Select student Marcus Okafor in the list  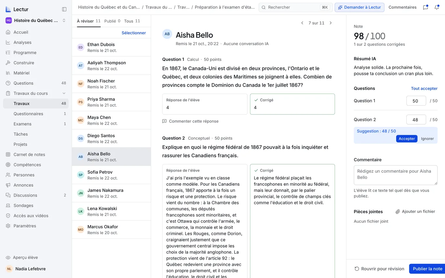[x=111, y=229]
